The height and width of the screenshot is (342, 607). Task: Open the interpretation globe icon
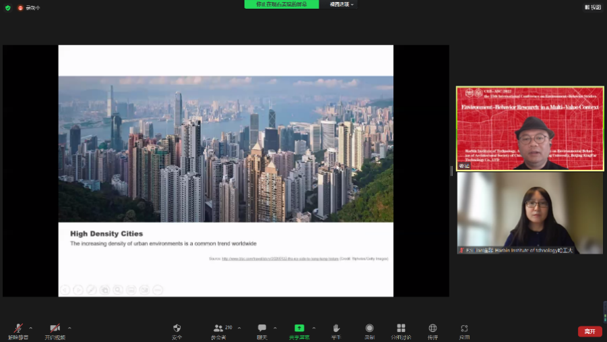pos(433,329)
